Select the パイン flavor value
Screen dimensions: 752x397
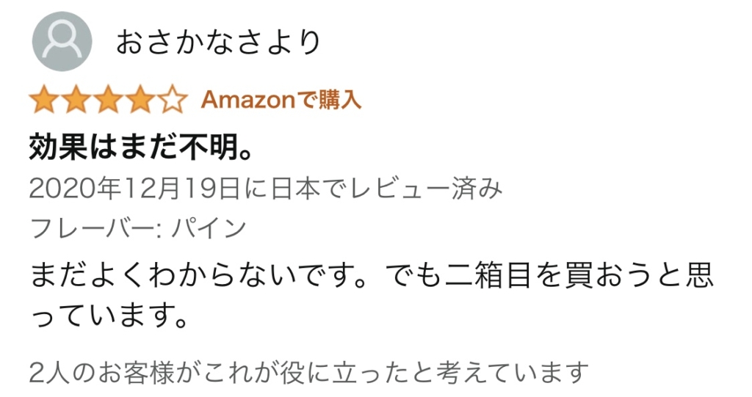[209, 229]
